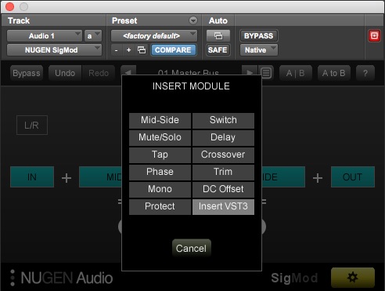The image size is (385, 291).
Task: Open the Audio 1 track selector
Action: click(x=45, y=36)
